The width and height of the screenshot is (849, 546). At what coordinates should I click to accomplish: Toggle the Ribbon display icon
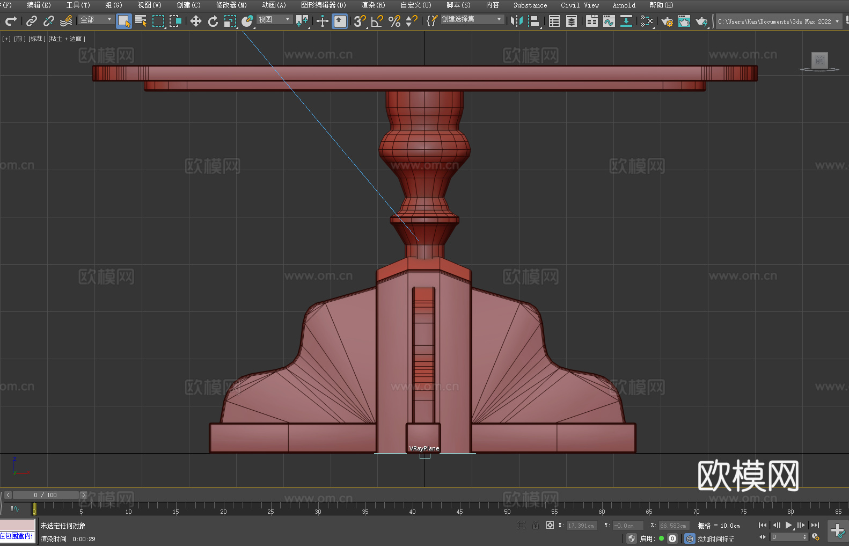pyautogui.click(x=592, y=21)
